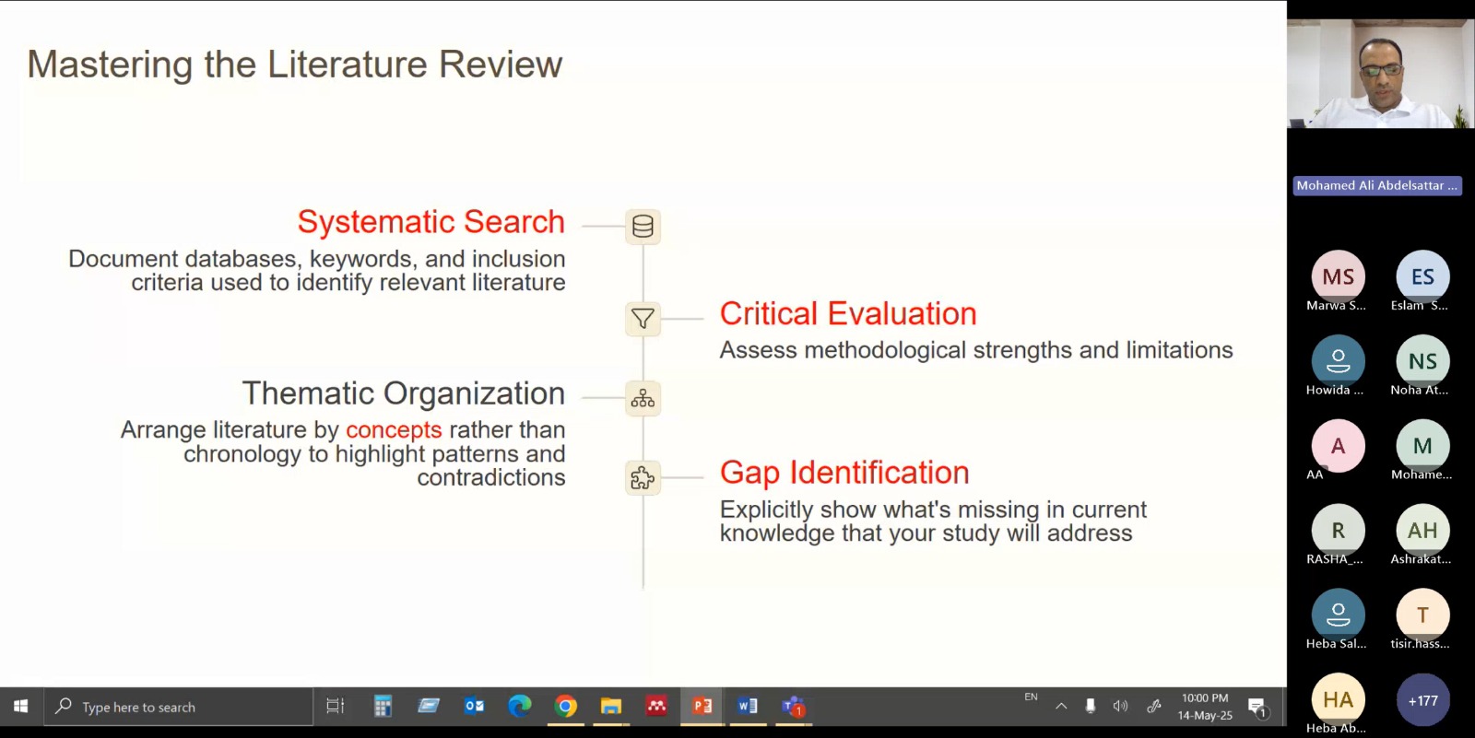Open Mendeley red taskbar icon

(656, 707)
